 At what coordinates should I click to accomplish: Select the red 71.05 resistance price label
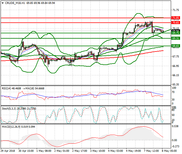click(x=176, y=18)
